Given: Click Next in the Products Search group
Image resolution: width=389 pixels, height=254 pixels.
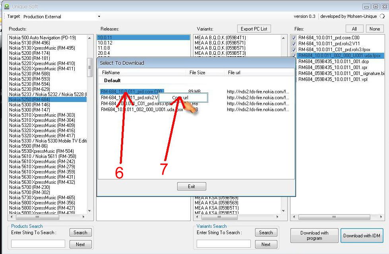Looking at the screenshot, I should click(x=80, y=244).
